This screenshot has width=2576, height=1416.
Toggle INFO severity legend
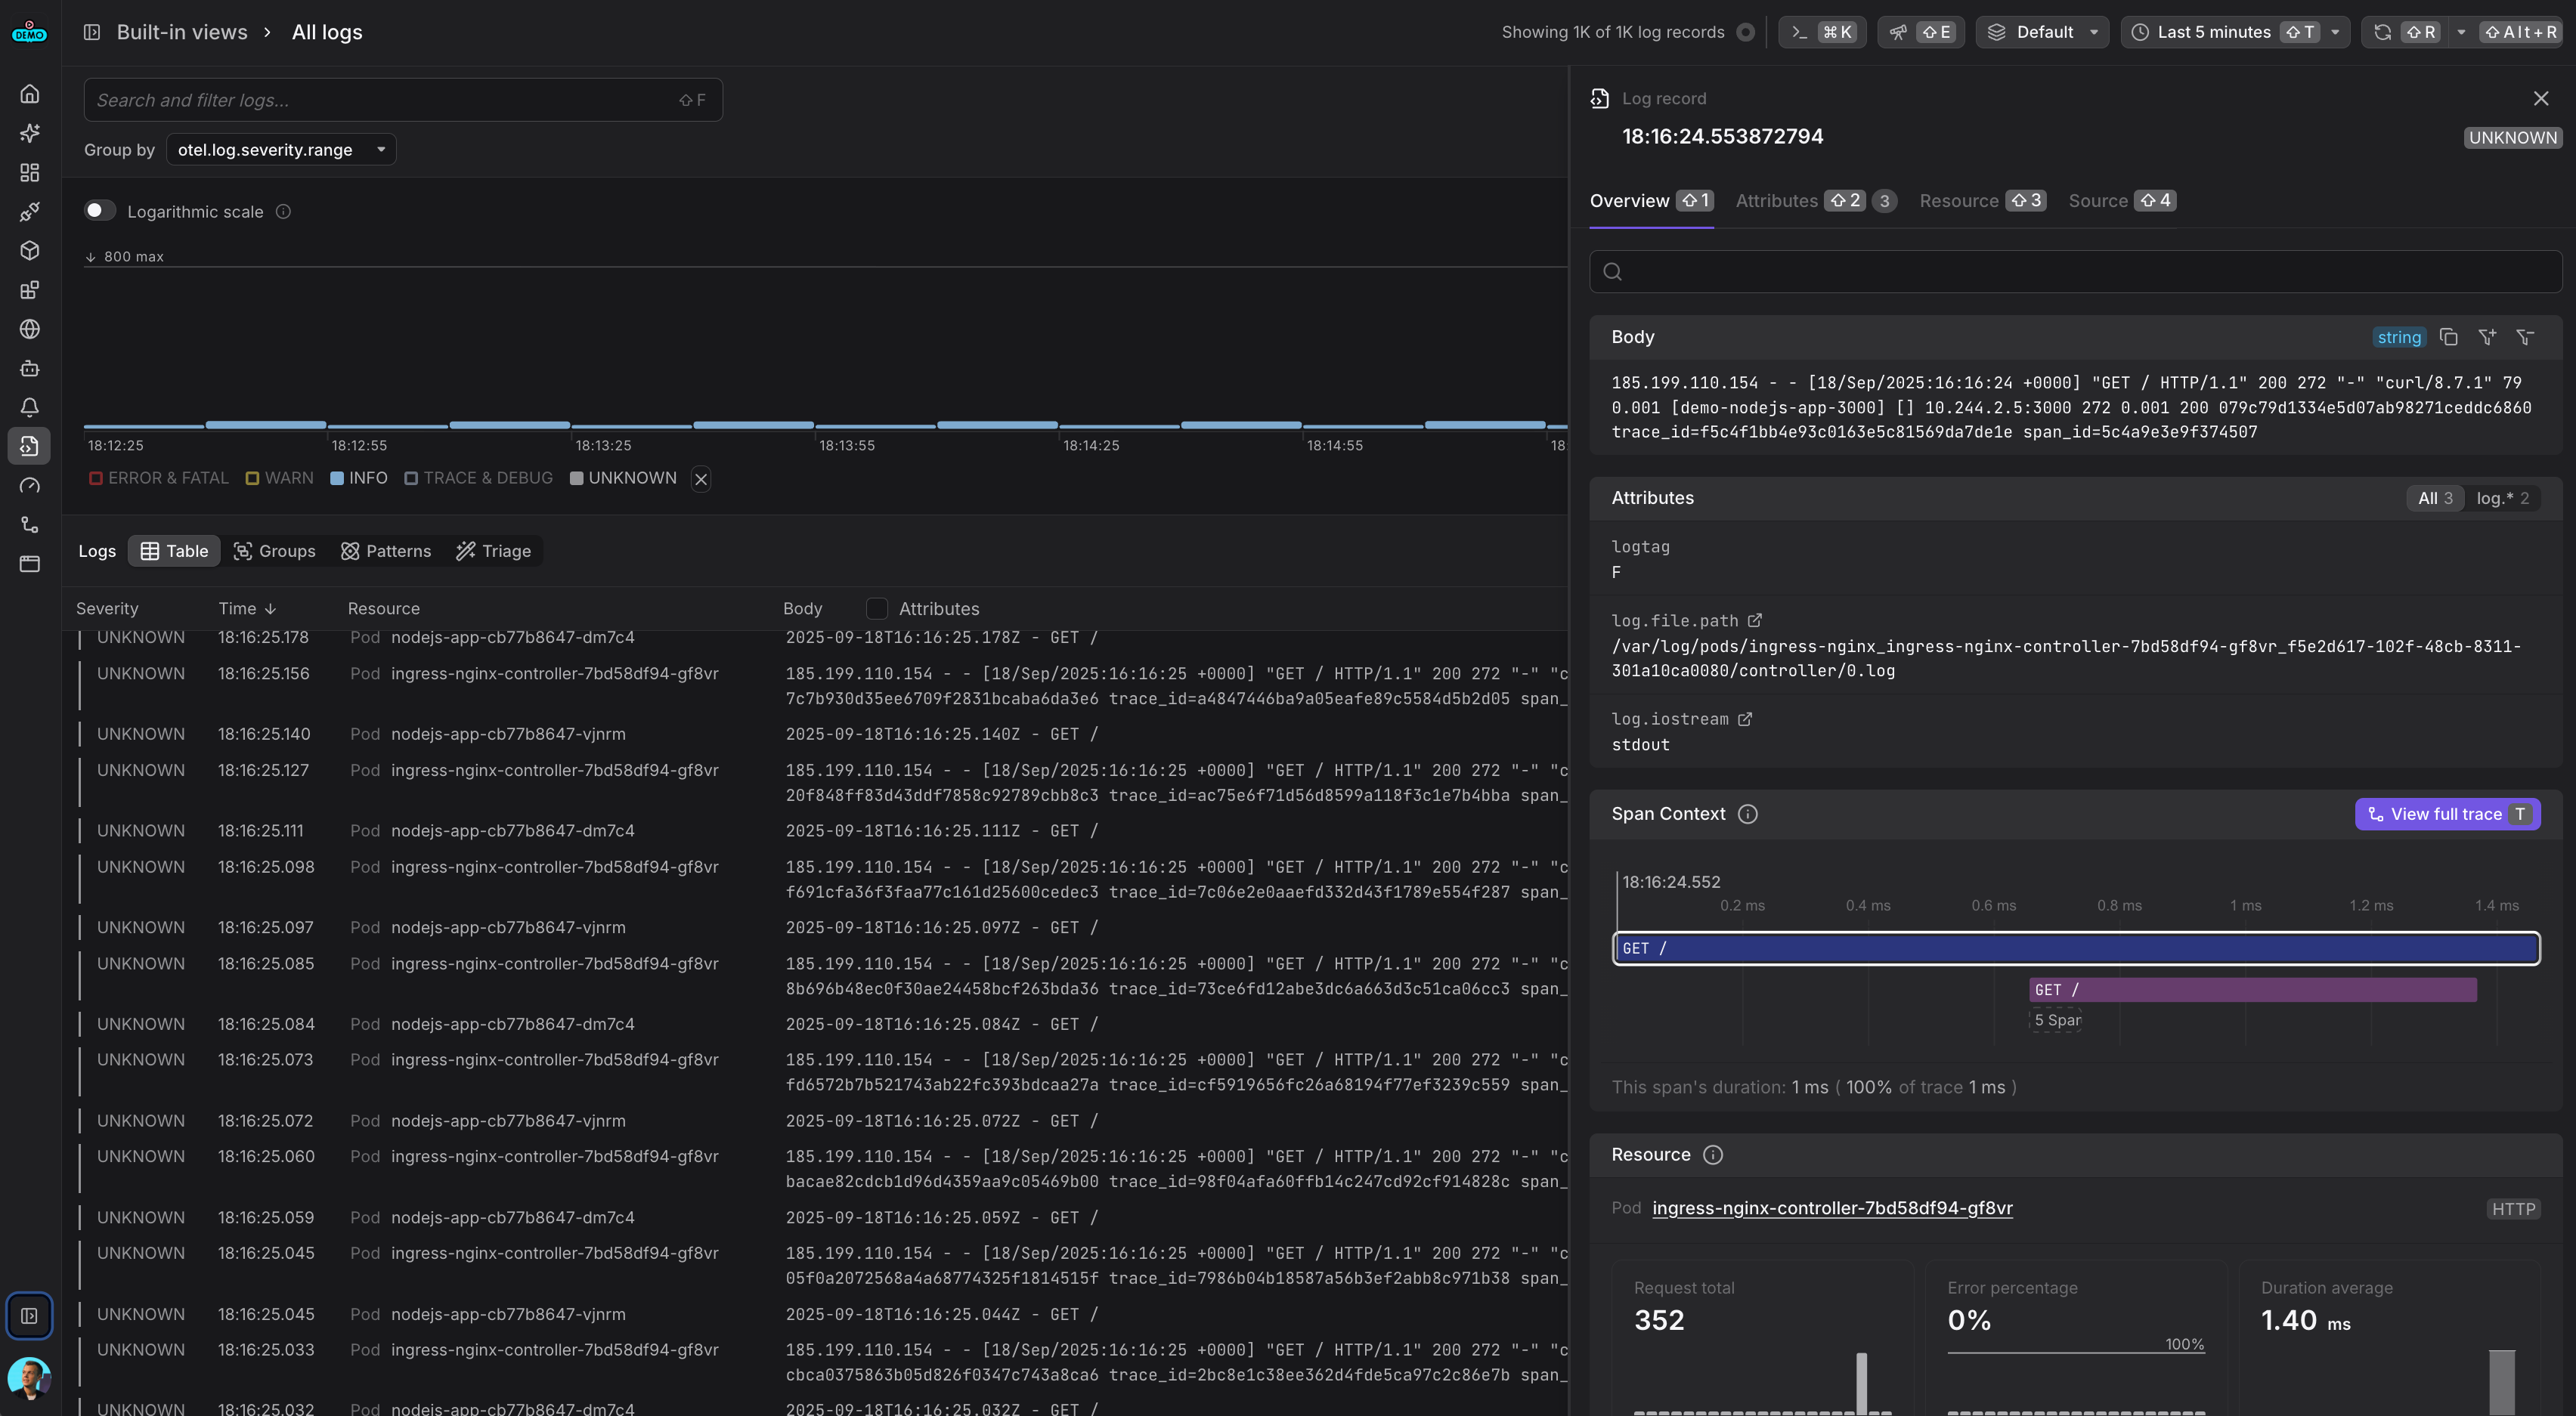(359, 479)
